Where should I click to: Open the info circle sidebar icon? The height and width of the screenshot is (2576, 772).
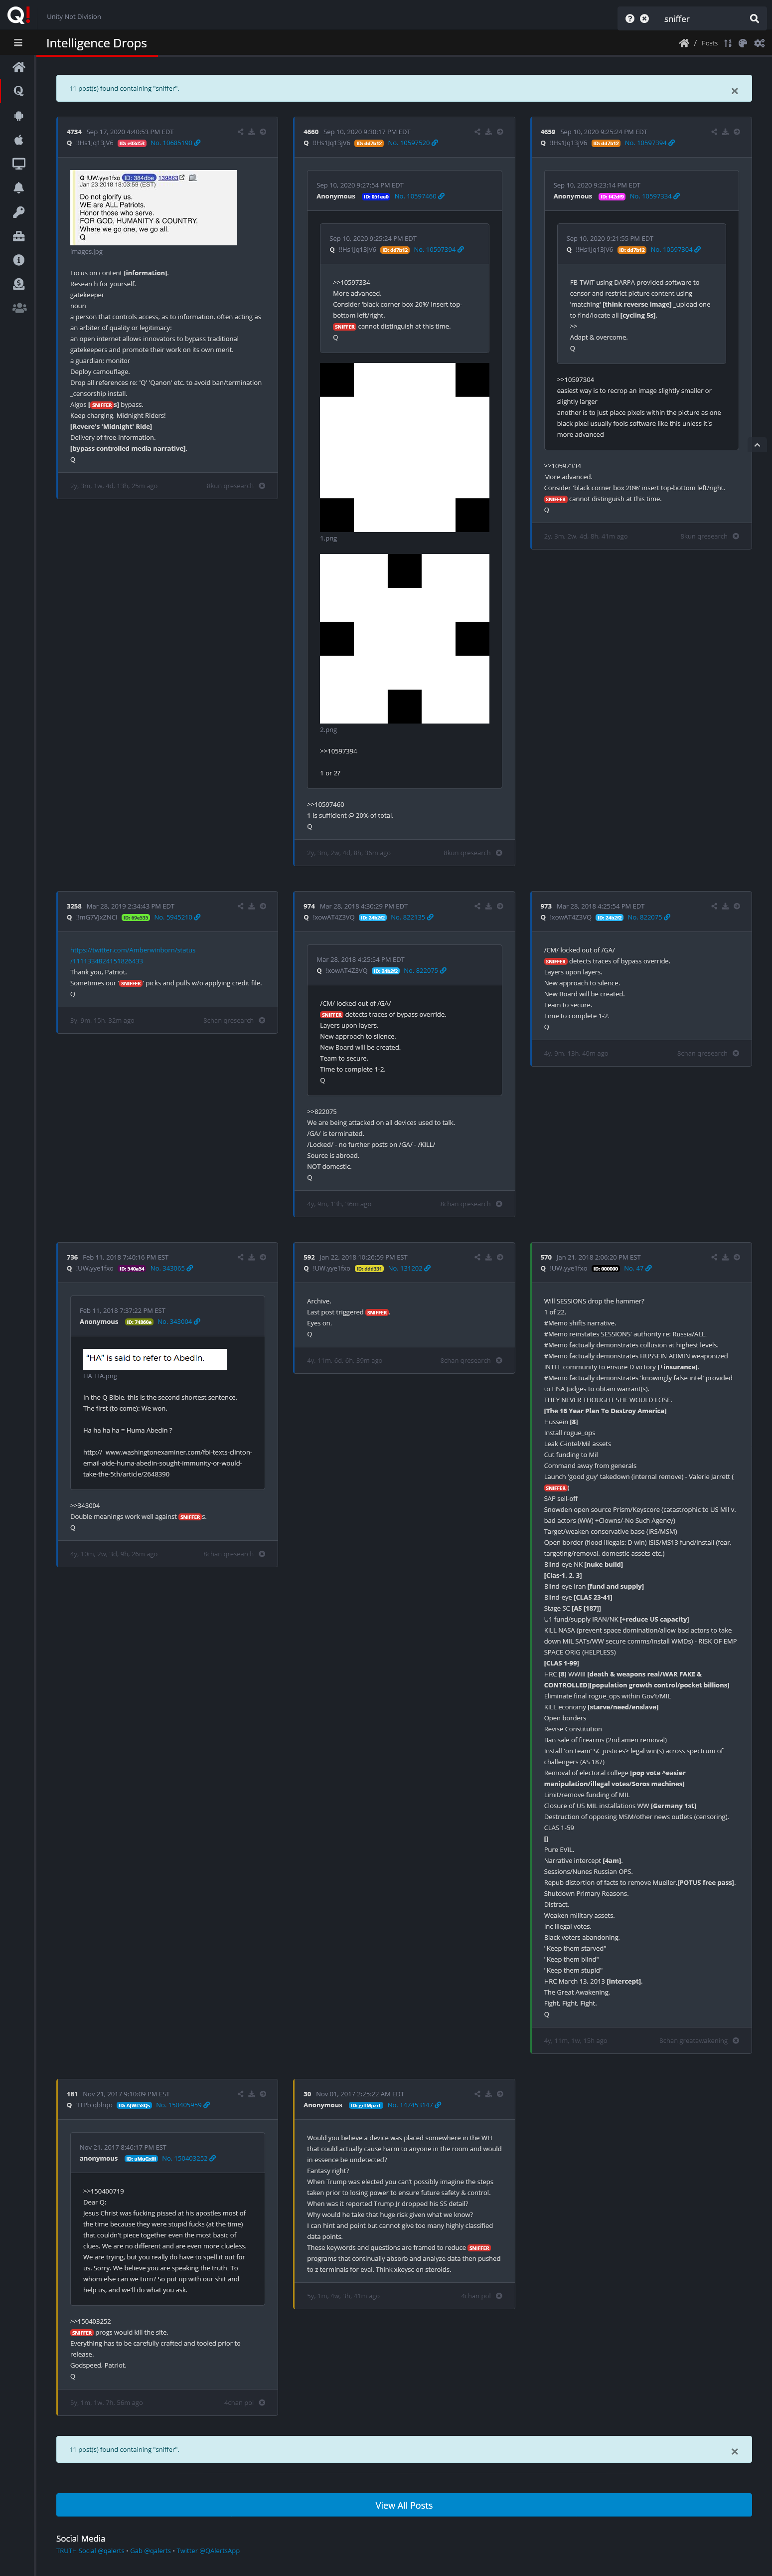tap(18, 260)
